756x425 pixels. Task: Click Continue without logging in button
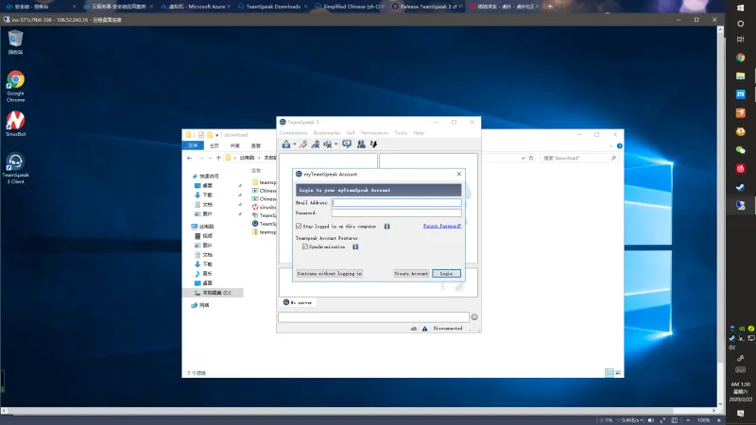pos(329,273)
